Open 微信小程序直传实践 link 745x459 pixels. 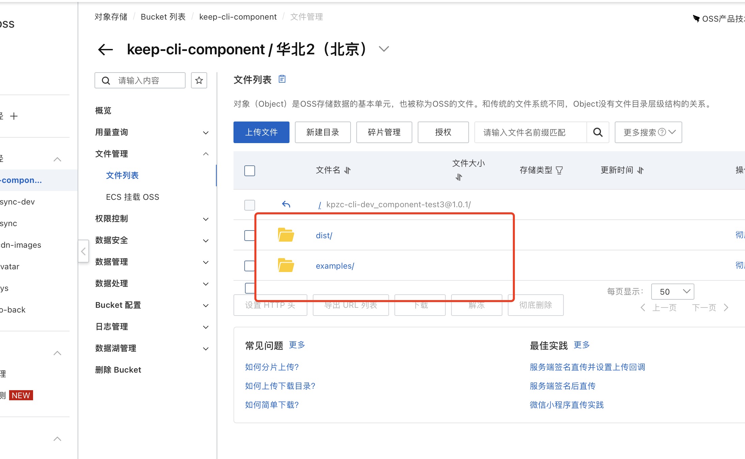point(567,405)
